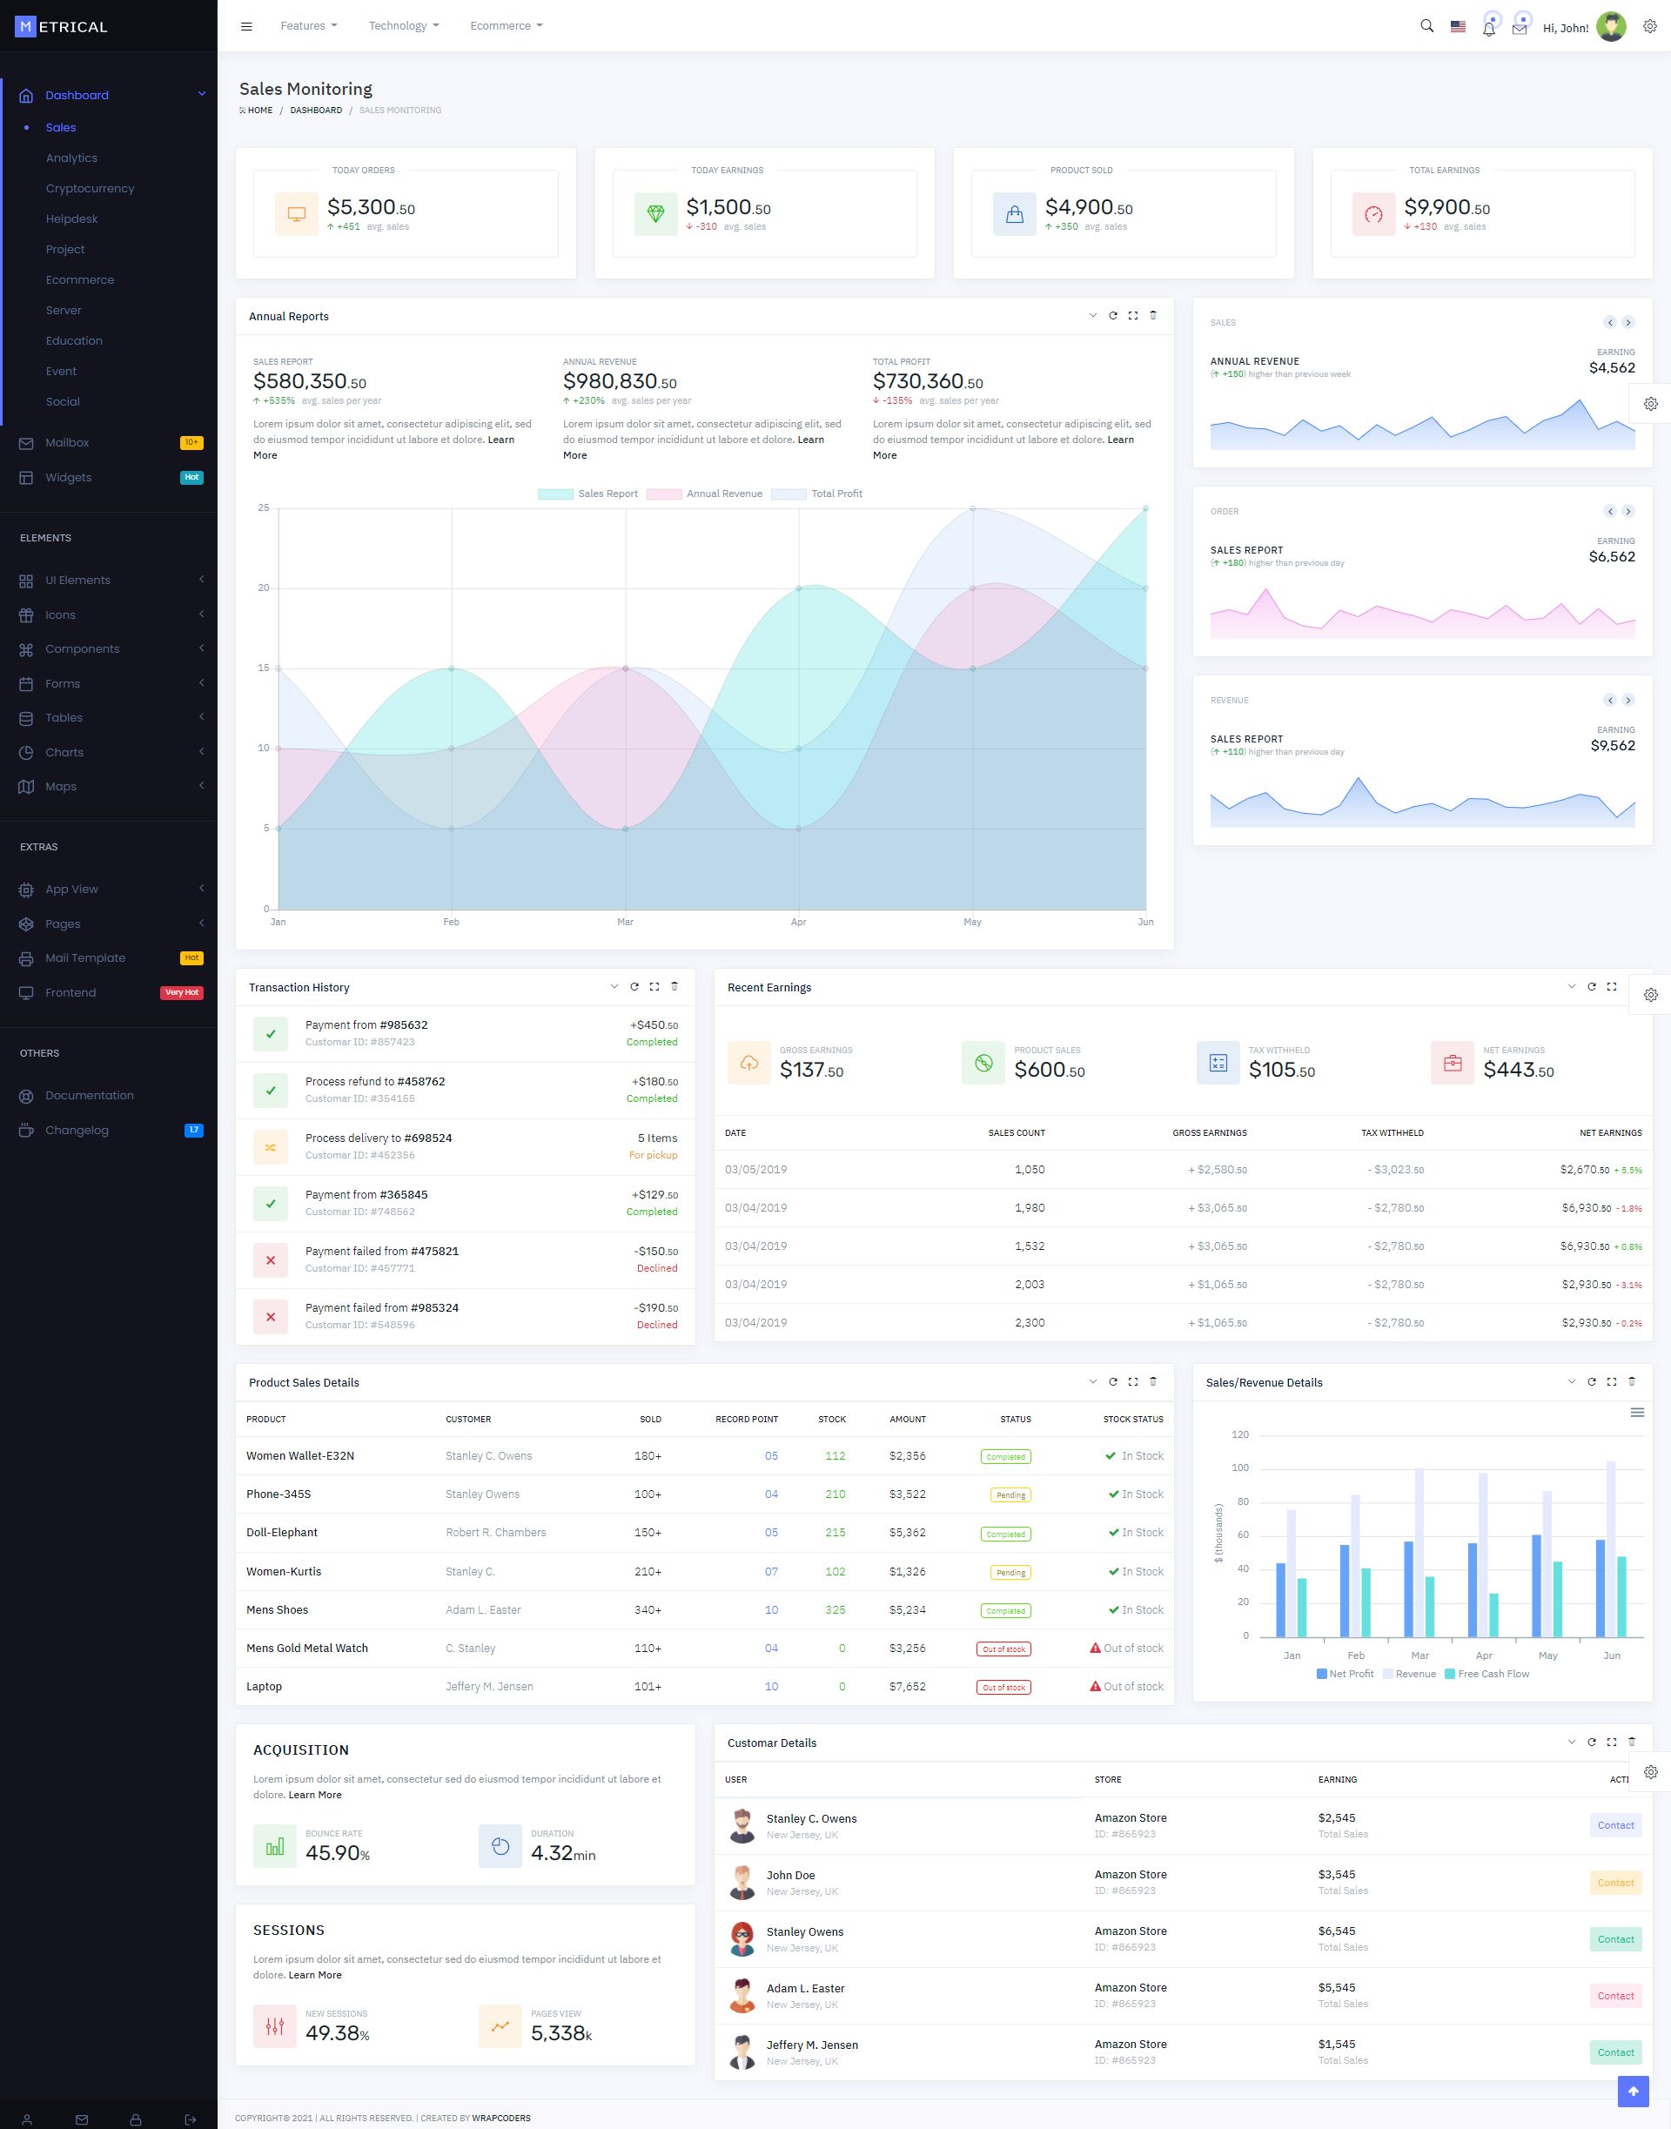
Task: Select Analytics in the sidebar menu
Action: click(x=71, y=158)
